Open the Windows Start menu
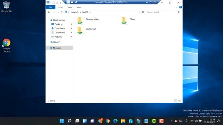 pos(62,121)
